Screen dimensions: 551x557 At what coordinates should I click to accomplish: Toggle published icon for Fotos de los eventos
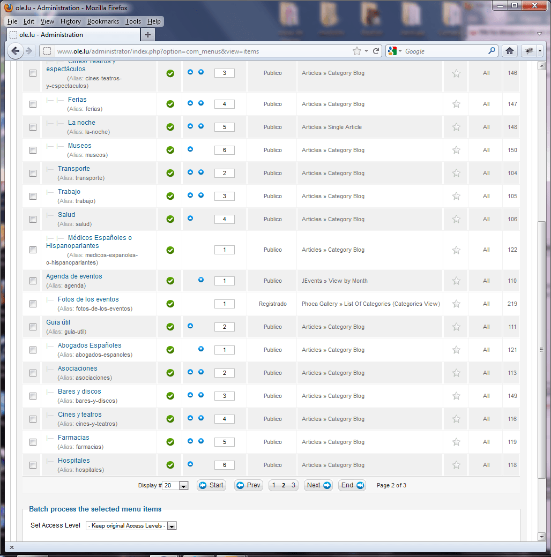click(x=170, y=304)
